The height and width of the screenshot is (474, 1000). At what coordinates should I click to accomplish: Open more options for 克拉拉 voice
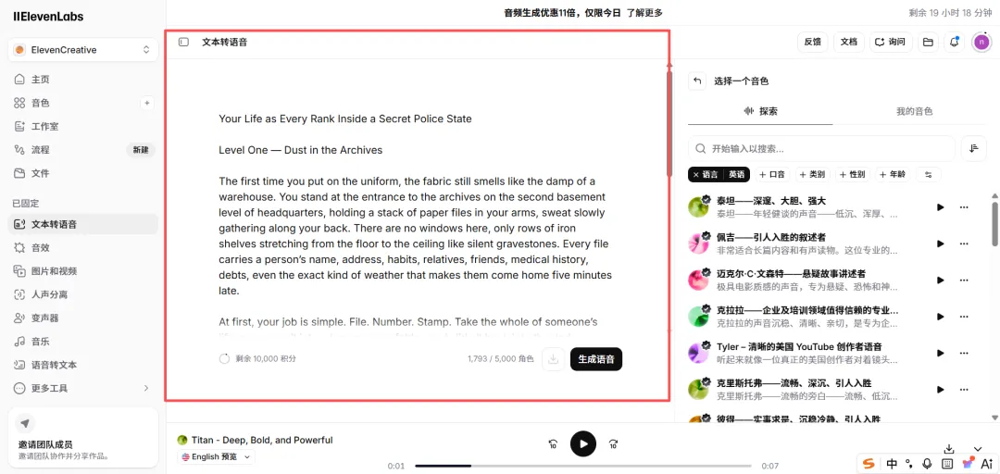(x=964, y=317)
